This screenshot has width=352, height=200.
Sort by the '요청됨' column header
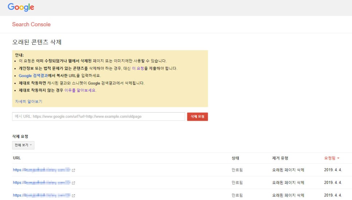pos(332,158)
